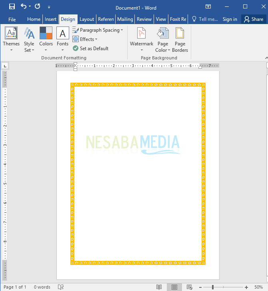
Task: Switch to the Insert tab
Action: click(x=50, y=19)
